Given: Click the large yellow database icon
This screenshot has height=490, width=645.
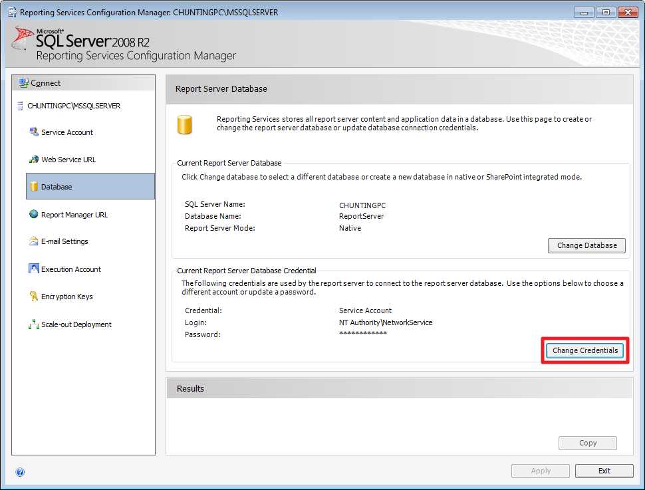Looking at the screenshot, I should 185,124.
